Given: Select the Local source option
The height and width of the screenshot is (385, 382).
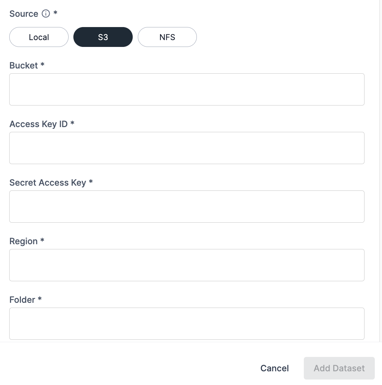Looking at the screenshot, I should tap(39, 37).
